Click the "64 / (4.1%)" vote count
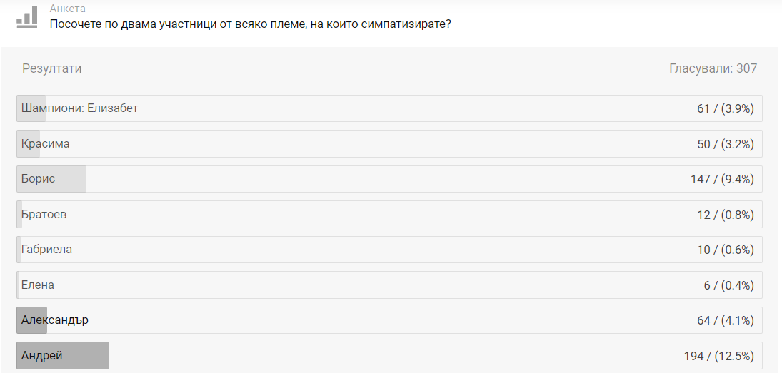782x373 pixels. click(x=725, y=321)
